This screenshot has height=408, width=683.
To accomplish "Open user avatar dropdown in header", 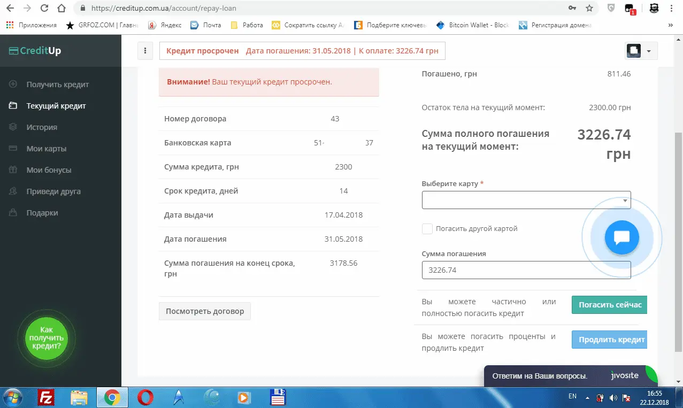I will (641, 51).
